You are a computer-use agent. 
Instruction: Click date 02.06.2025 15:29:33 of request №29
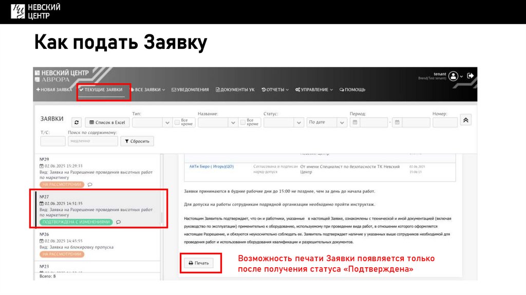63,166
